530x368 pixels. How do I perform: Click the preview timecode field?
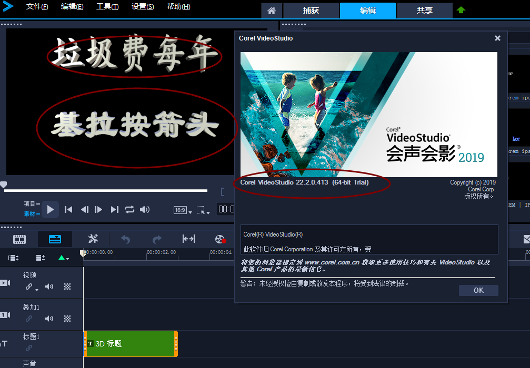(x=226, y=209)
